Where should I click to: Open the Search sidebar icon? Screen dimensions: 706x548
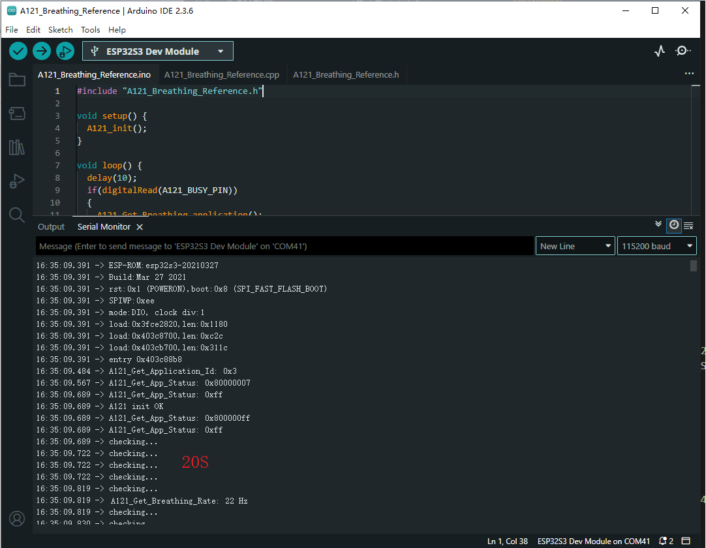(x=17, y=215)
